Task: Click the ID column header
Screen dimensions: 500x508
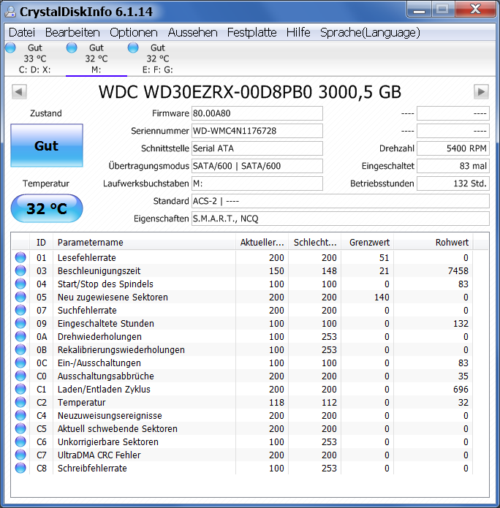Action: (x=41, y=243)
